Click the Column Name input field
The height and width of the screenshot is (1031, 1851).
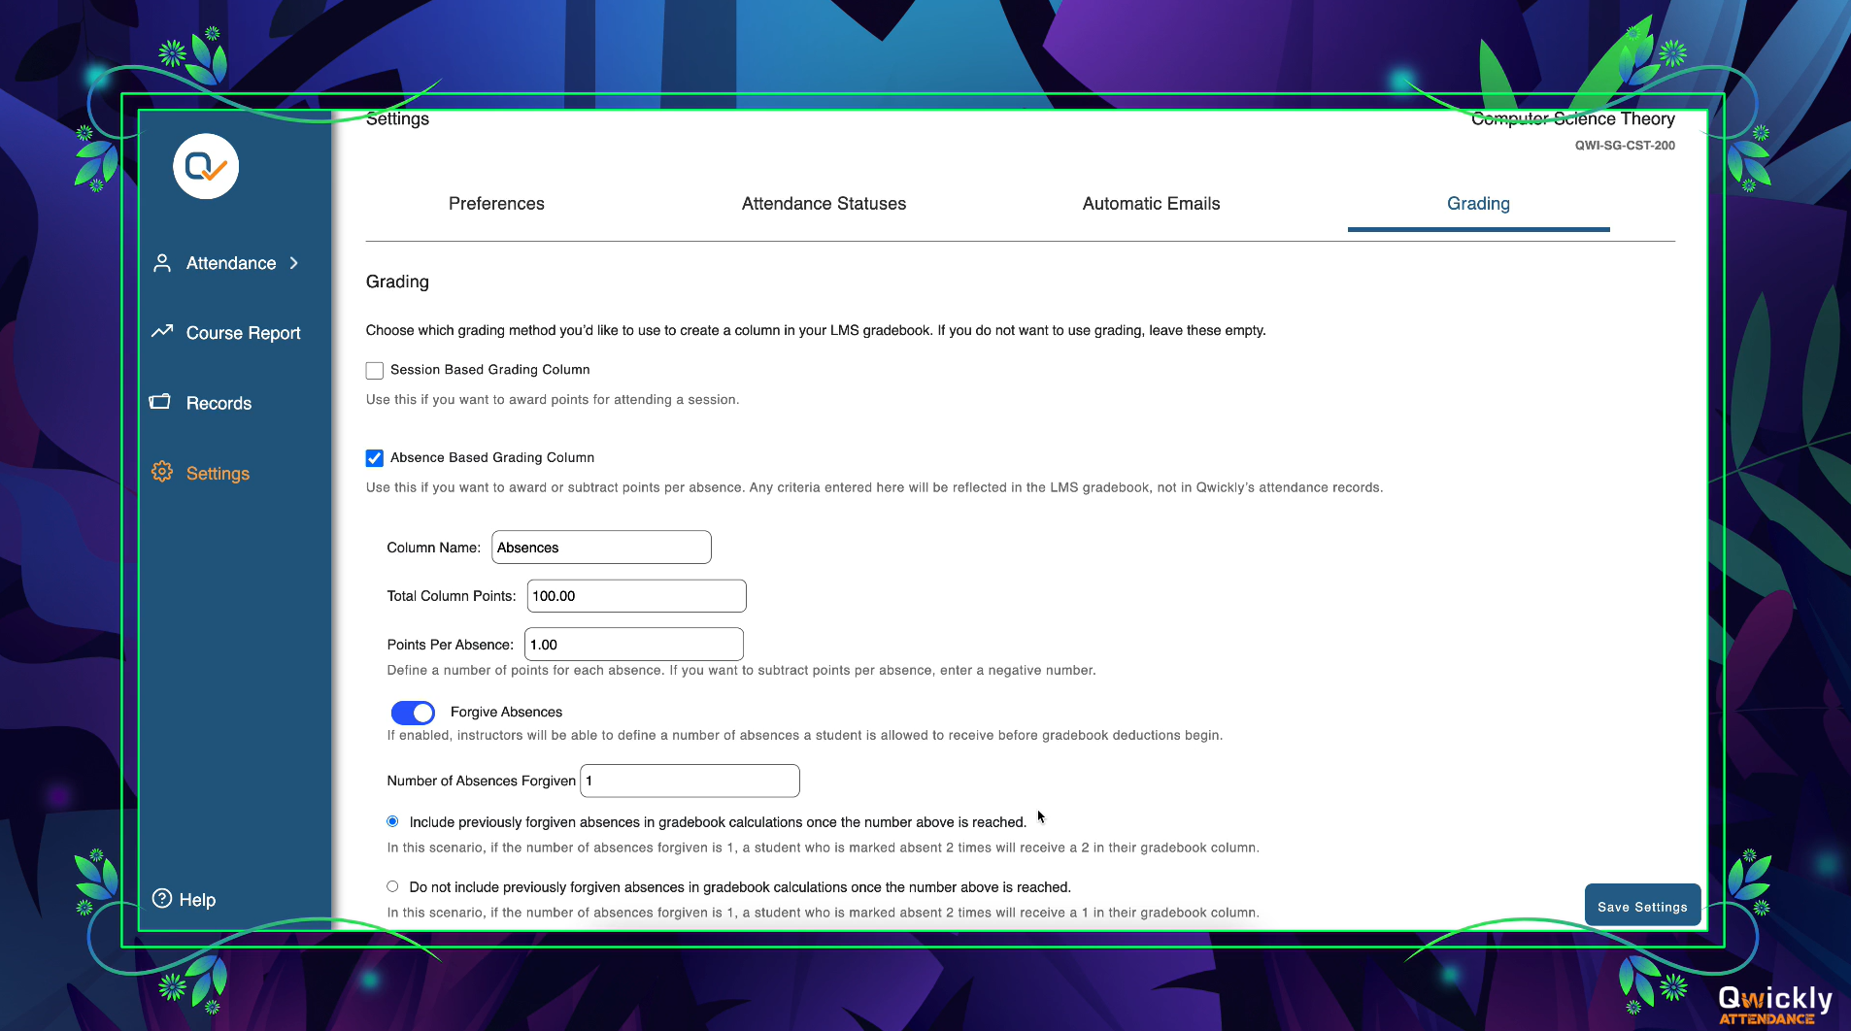[x=601, y=548]
